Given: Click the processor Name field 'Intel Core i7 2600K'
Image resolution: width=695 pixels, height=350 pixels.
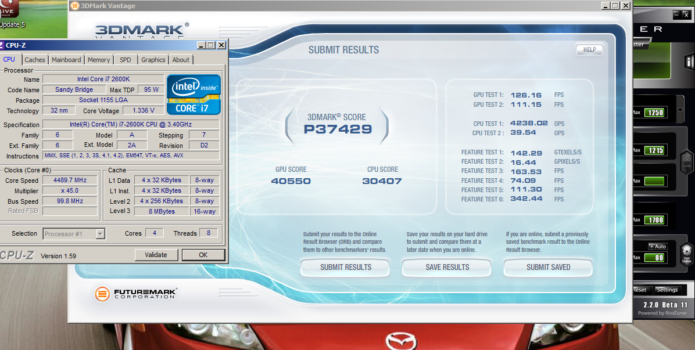Looking at the screenshot, I should (103, 79).
